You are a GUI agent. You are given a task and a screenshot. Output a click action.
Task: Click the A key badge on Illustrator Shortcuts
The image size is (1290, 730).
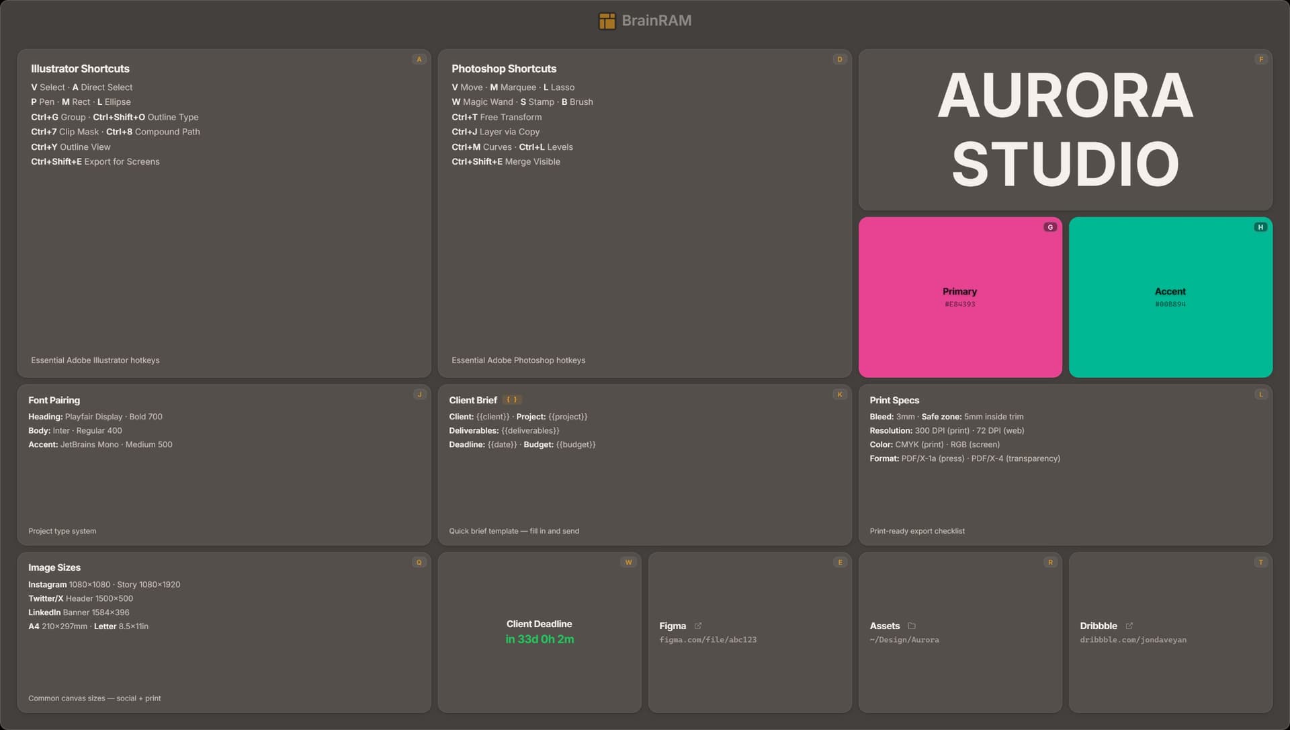click(x=419, y=59)
